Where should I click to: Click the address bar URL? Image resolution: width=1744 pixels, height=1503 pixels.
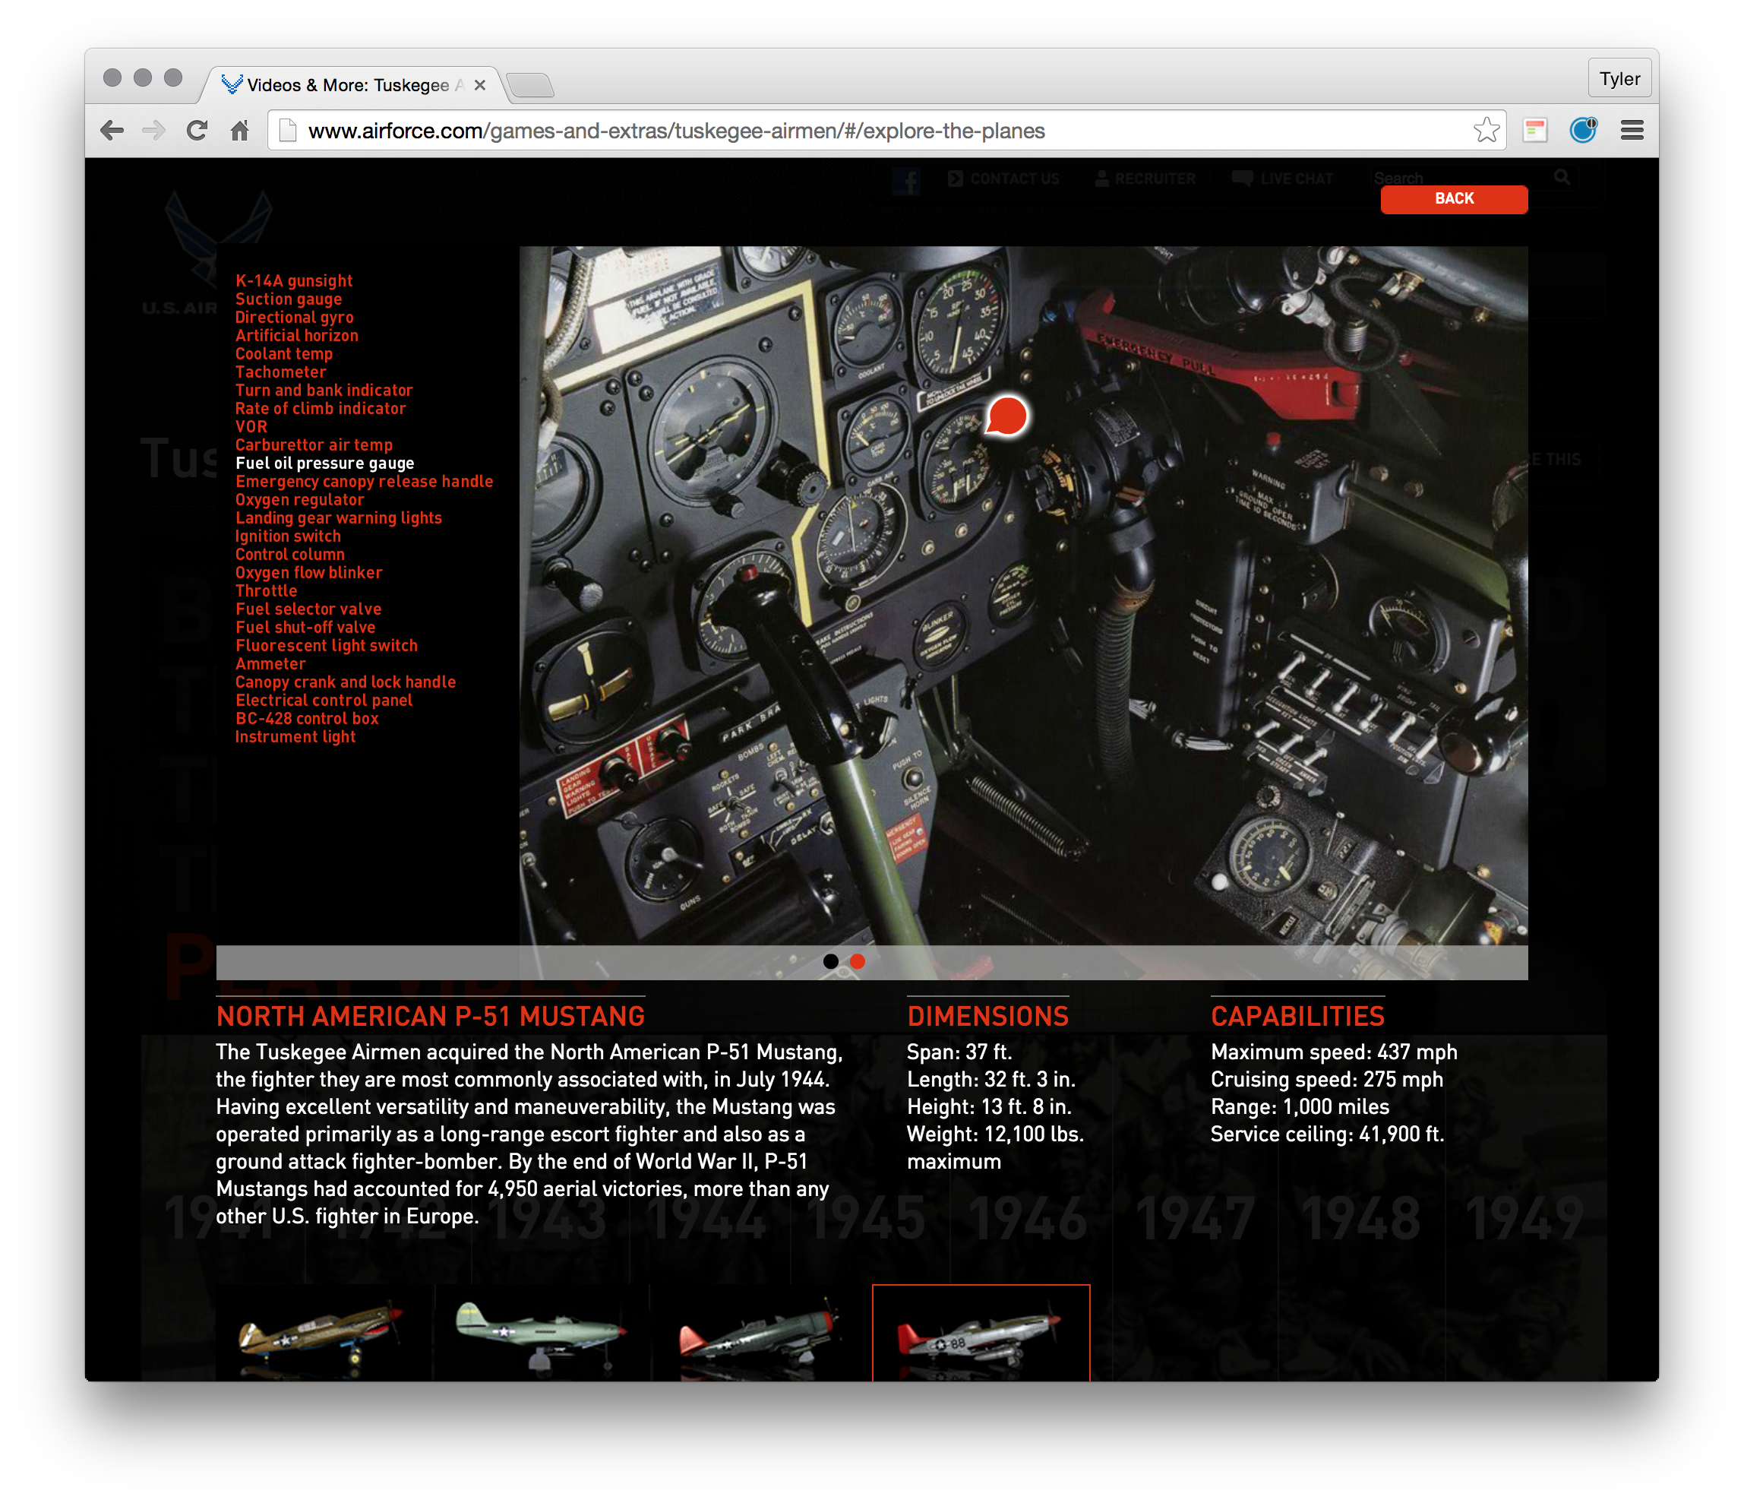[676, 131]
